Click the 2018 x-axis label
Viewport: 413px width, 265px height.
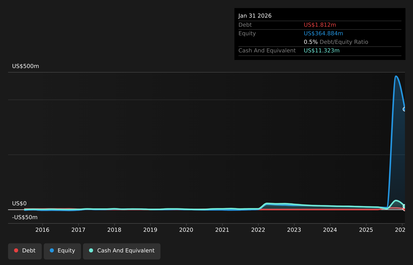click(114, 230)
